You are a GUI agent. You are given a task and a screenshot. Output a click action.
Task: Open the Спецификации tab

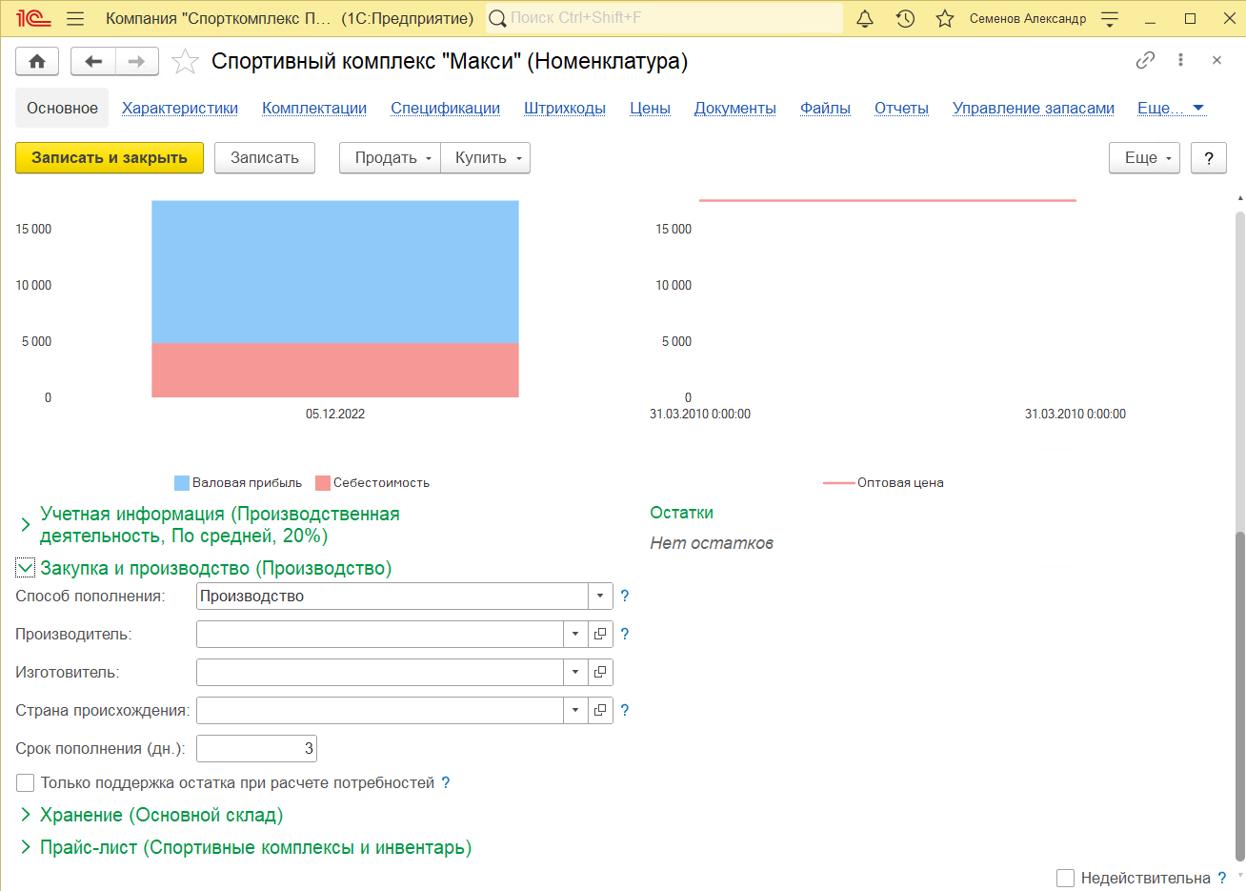(445, 108)
